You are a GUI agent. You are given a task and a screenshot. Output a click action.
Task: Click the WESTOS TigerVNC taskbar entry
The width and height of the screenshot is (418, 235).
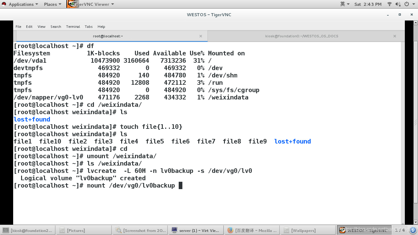[x=364, y=230]
